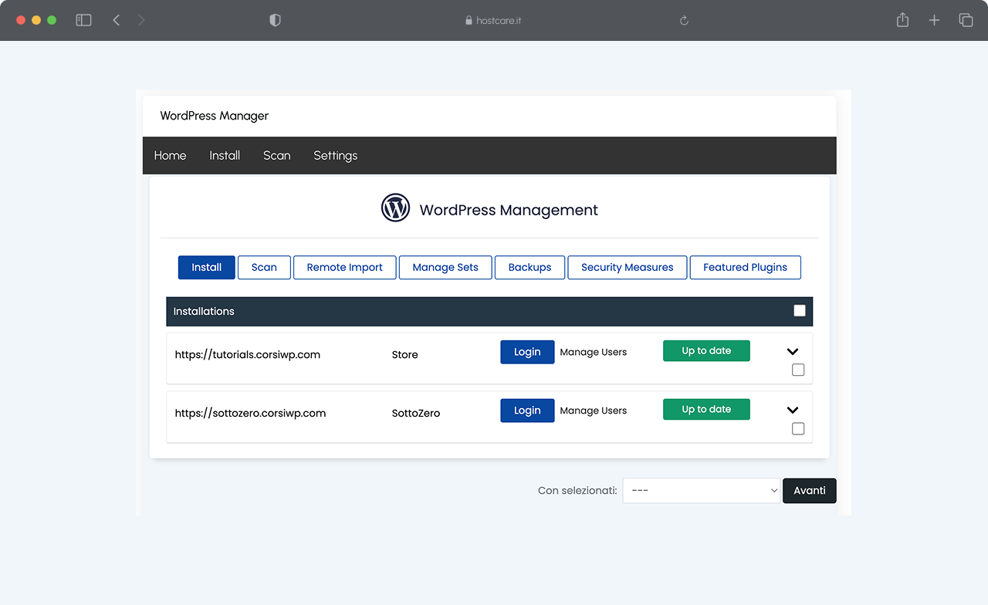Tick the checkbox for tutorials.corsiwp.com
988x605 pixels.
[798, 370]
